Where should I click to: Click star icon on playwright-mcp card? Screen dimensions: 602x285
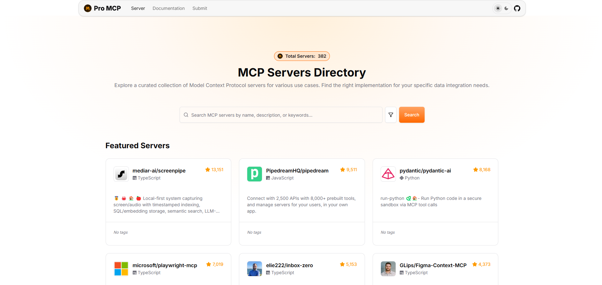click(x=209, y=264)
